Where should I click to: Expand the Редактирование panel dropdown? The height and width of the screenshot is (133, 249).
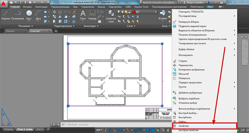coord(64,26)
